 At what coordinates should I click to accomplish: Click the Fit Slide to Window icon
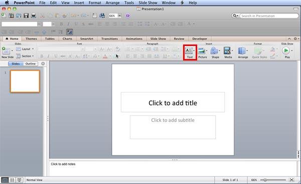pyautogui.click(x=292, y=180)
